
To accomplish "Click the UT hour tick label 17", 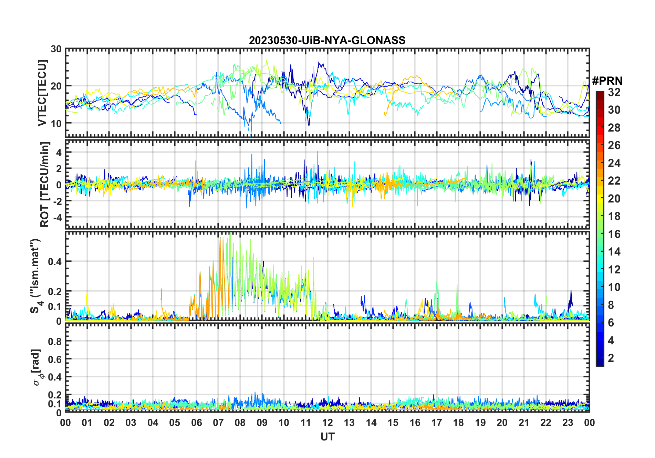I will tap(437, 423).
